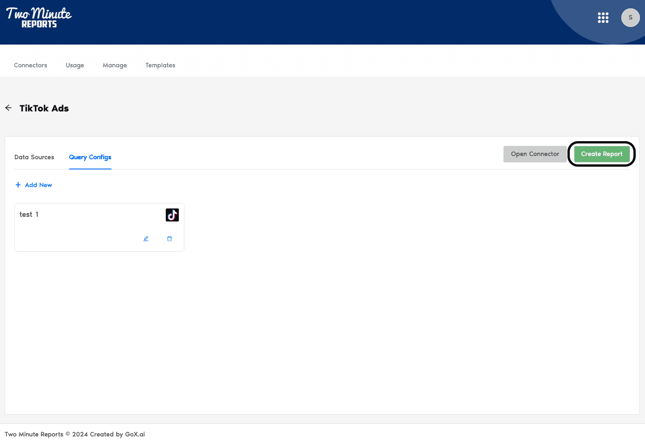This screenshot has height=442, width=645.
Task: Switch to the Data Sources tab
Action: point(34,157)
